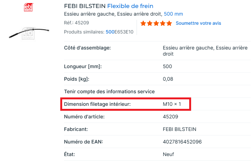This screenshot has height=161, width=251.
Task: Click "Soumettre votre avis" link
Action: (198, 23)
